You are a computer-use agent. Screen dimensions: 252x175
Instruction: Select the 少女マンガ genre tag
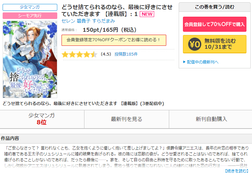[30, 7]
